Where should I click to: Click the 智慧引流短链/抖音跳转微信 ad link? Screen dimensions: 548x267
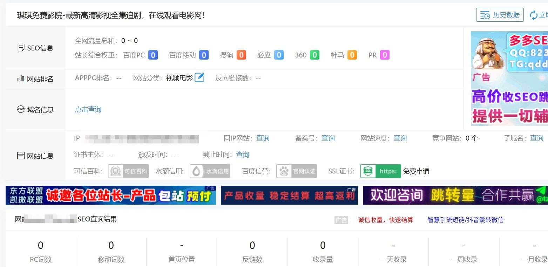pyautogui.click(x=466, y=220)
